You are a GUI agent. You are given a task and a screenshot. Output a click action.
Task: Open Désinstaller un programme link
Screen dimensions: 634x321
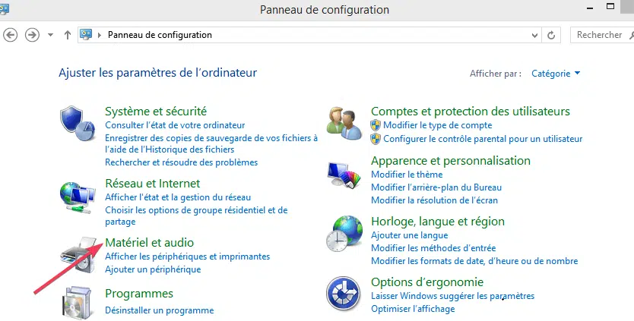point(160,310)
